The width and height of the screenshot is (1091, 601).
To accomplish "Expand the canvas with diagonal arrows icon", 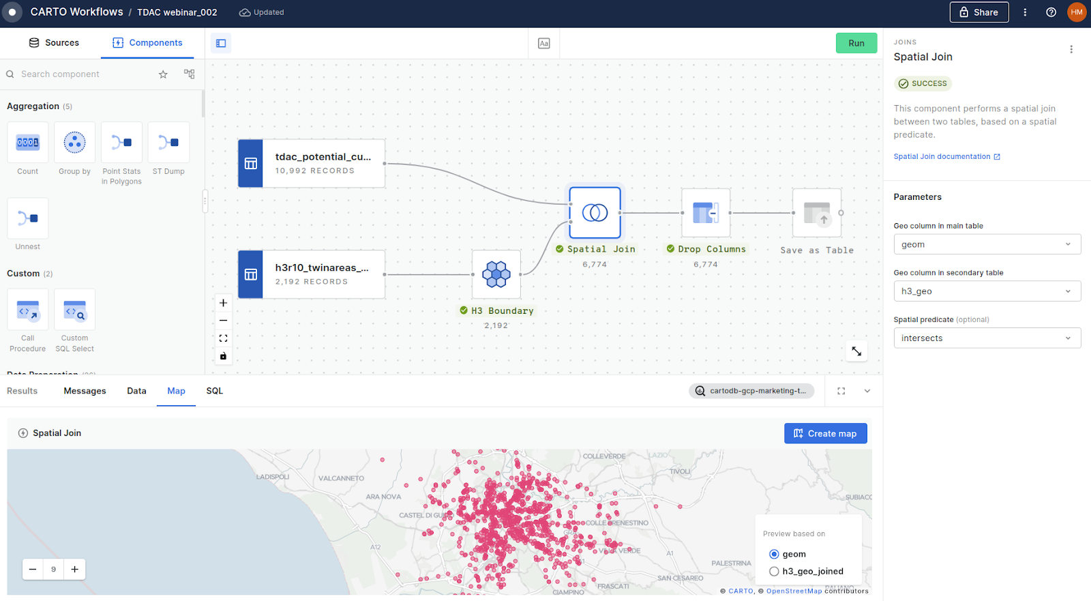I will (856, 351).
